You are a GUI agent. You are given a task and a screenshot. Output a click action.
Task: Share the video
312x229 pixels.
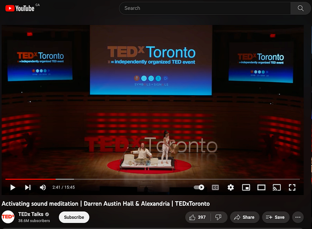click(245, 217)
